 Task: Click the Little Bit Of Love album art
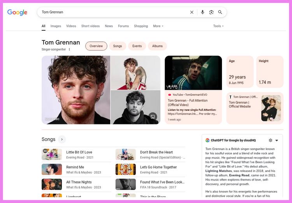click(52, 154)
